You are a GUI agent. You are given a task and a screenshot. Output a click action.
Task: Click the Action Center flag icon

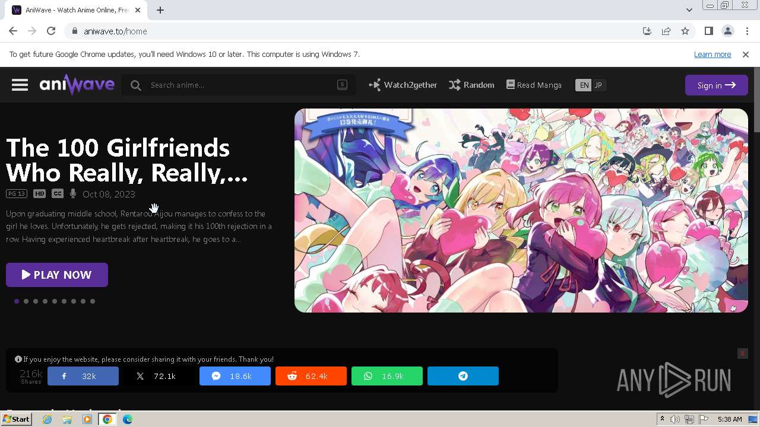coord(704,419)
